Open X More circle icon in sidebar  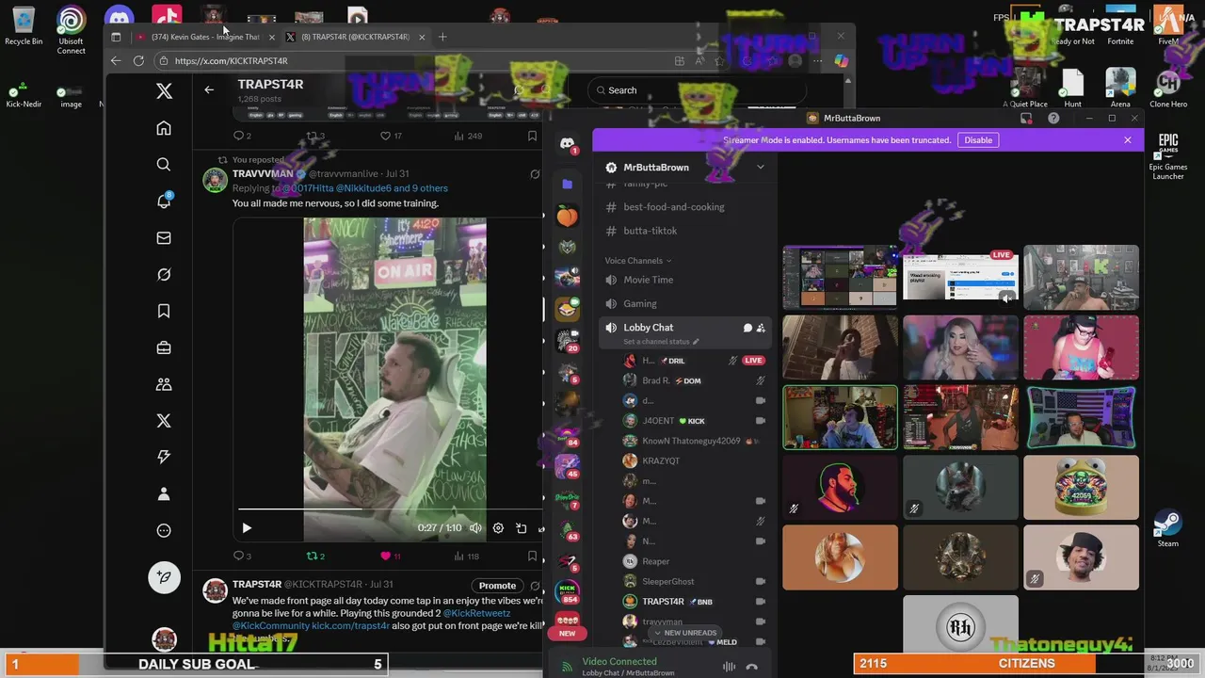pyautogui.click(x=164, y=530)
